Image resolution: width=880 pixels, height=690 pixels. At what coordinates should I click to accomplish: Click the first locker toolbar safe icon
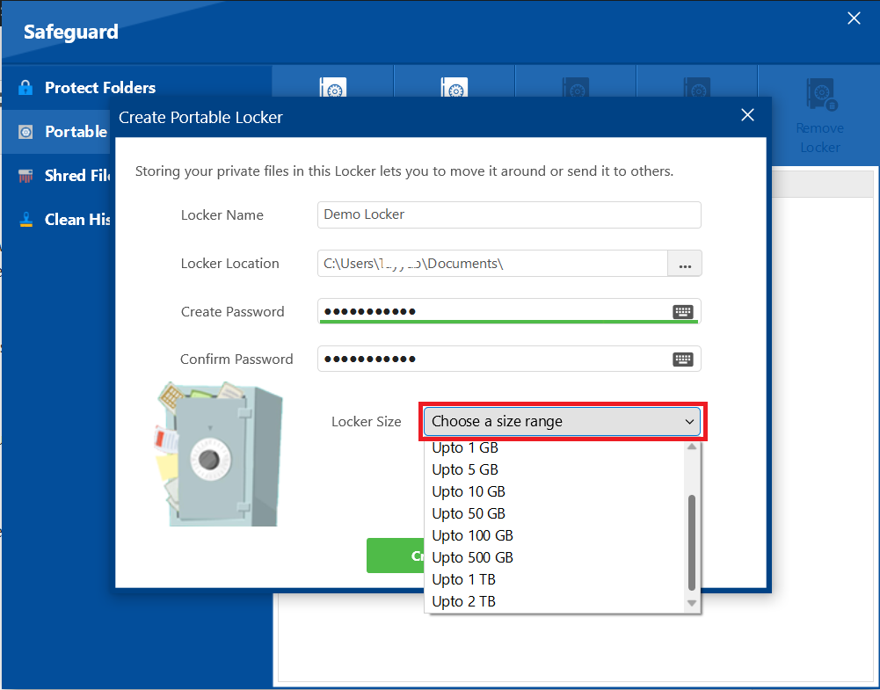[x=333, y=89]
